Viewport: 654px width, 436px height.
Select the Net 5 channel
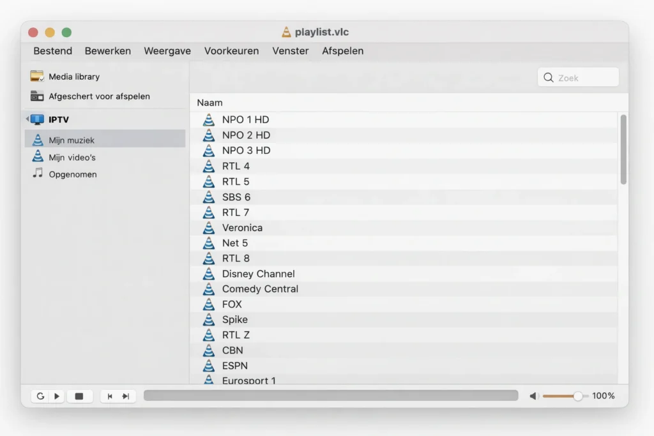click(404, 243)
